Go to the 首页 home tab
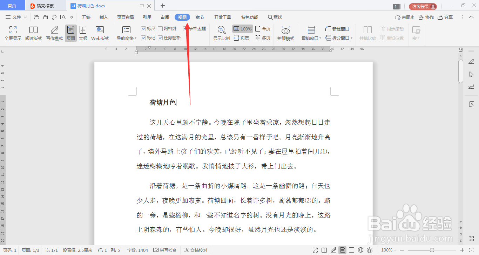This screenshot has width=479, height=255. pos(12,6)
